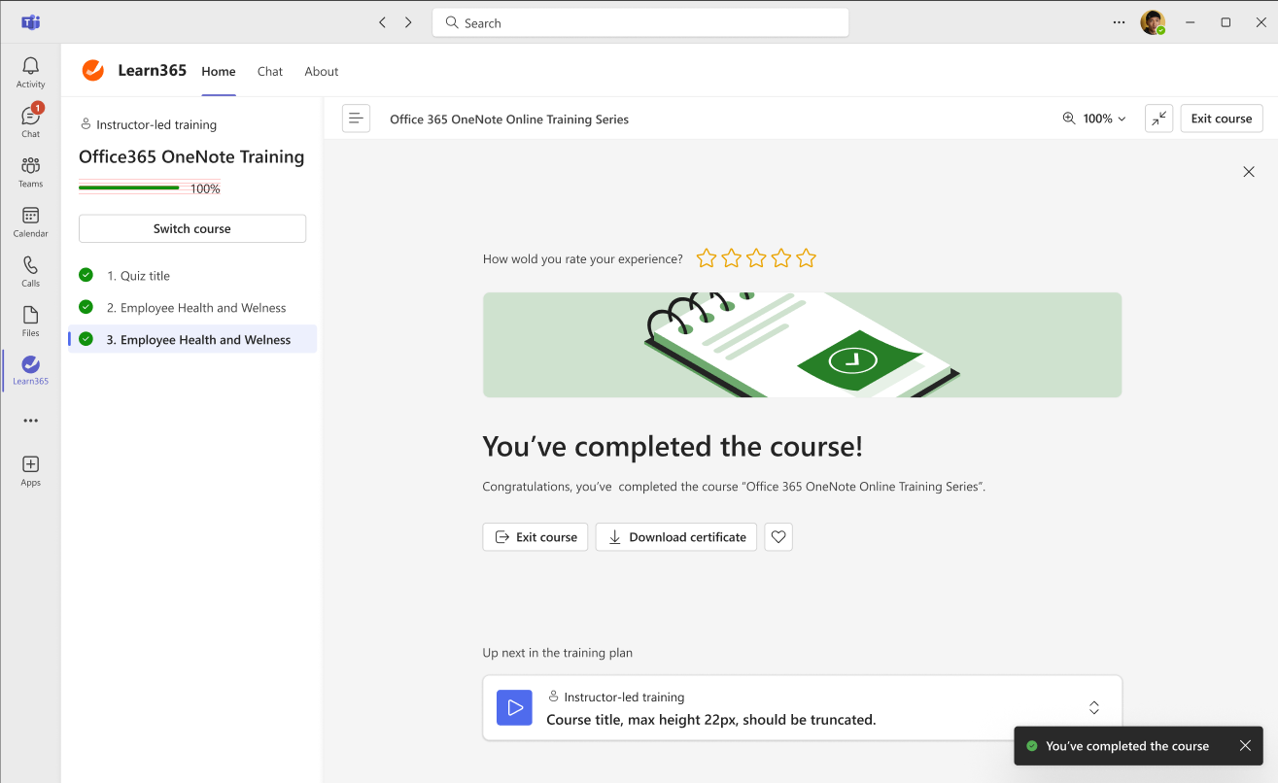Toggle the course outline hamburger menu
Viewport: 1278px width, 783px height.
coord(356,119)
